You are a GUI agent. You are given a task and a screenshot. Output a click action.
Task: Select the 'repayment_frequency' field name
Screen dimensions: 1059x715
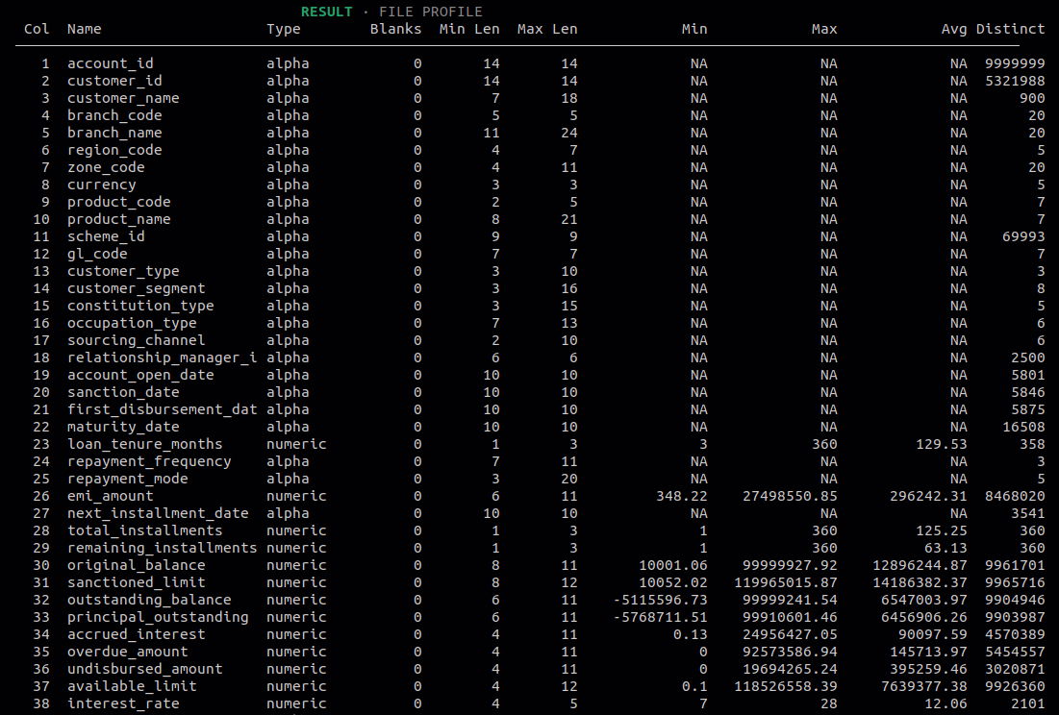click(149, 461)
